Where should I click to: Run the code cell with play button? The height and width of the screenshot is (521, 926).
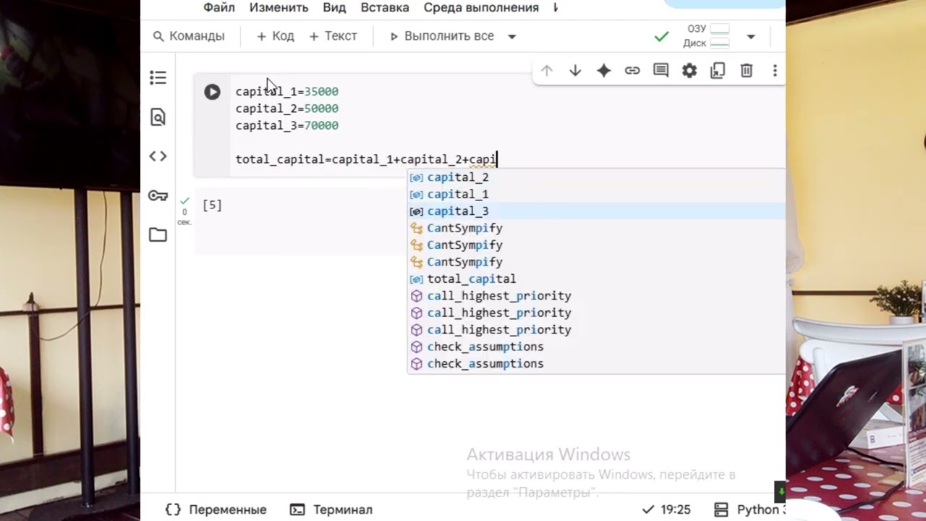[x=212, y=92]
